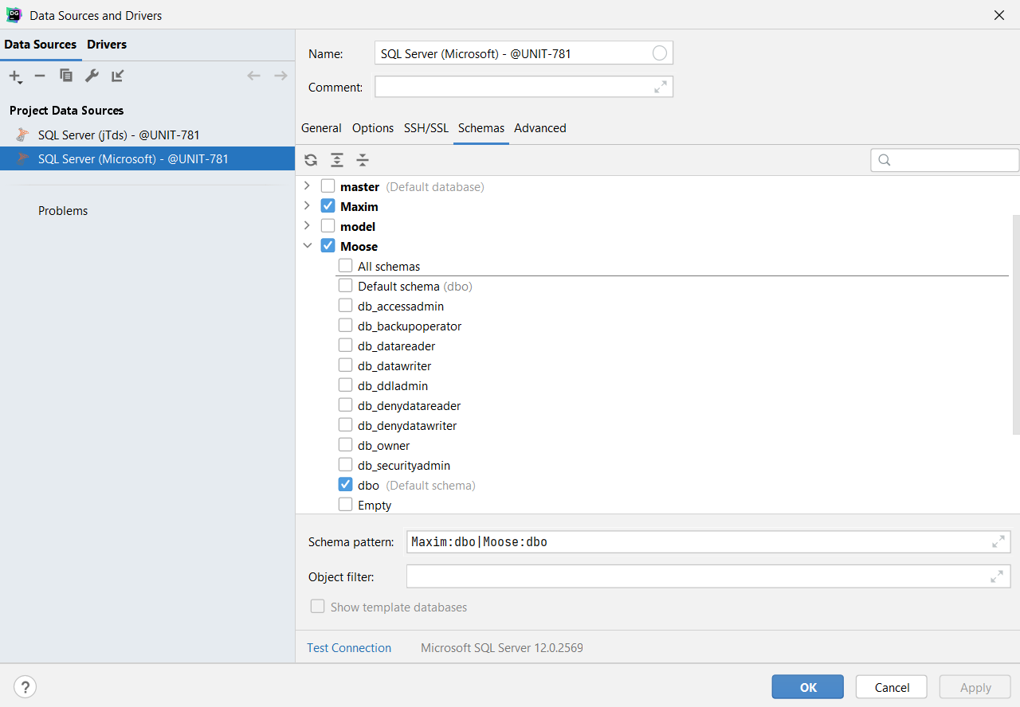
Task: Check the db_denydatawriter schema
Action: [x=345, y=425]
